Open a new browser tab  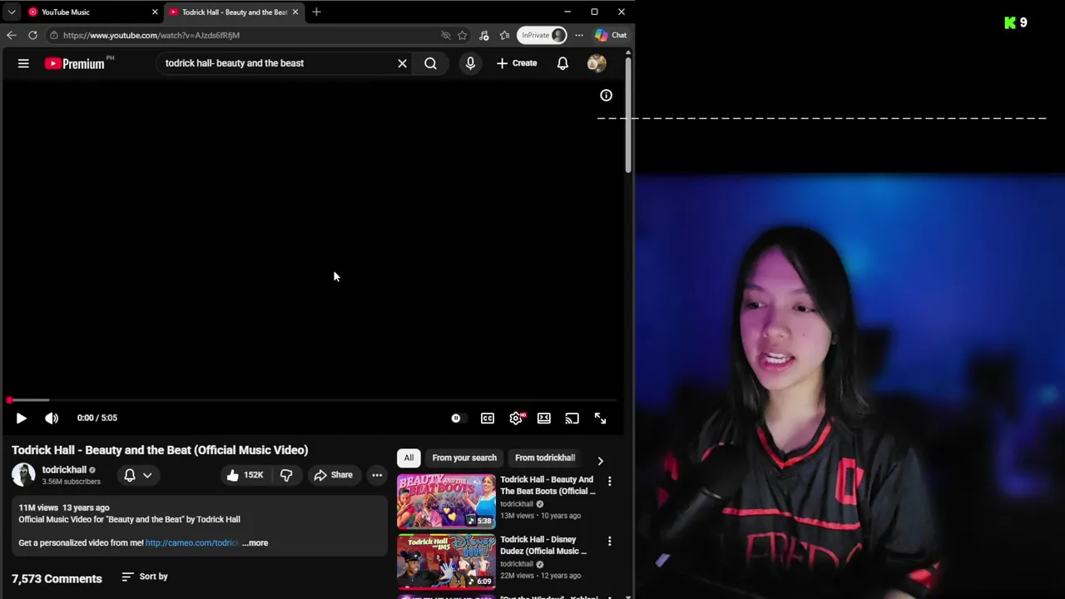(x=316, y=12)
